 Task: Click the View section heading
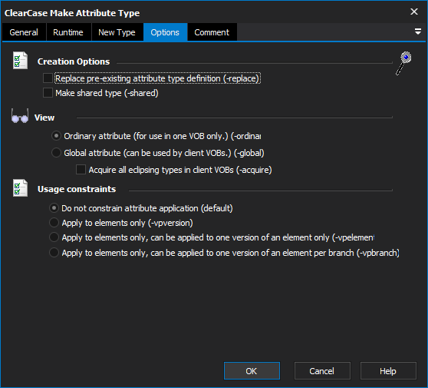[x=44, y=118]
